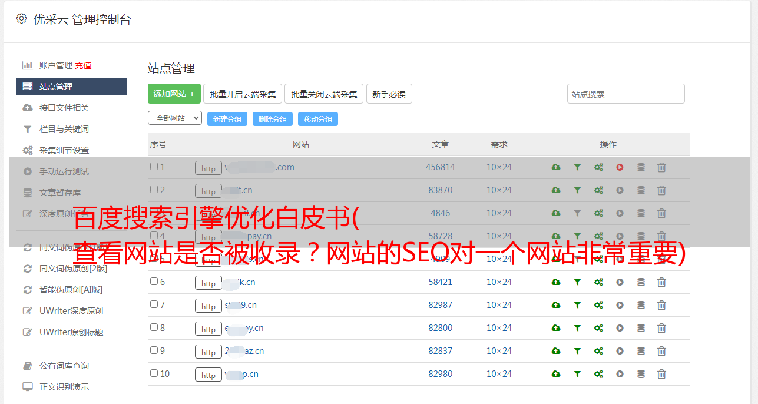Click the trash icon in row 10
The image size is (758, 404).
661,374
